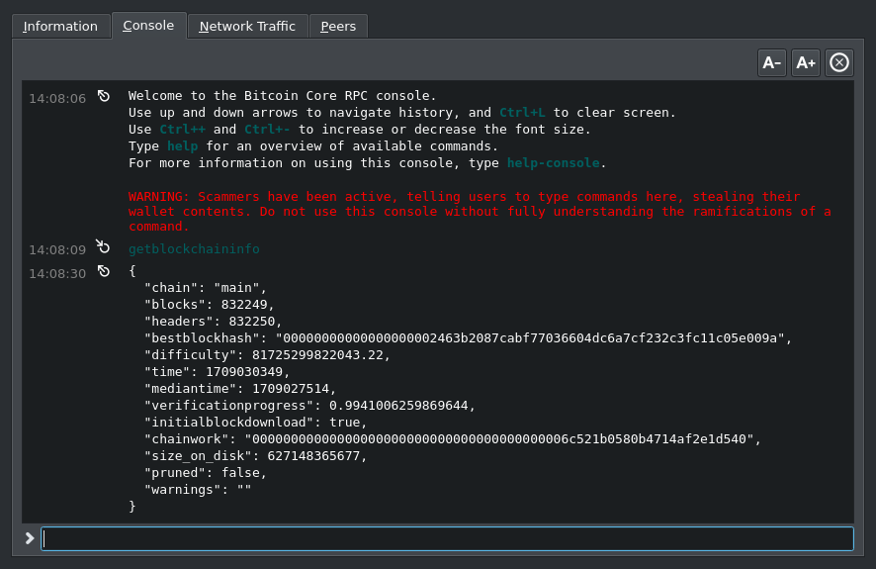
Task: Click the "warnings": "" line
Action: pos(198,489)
